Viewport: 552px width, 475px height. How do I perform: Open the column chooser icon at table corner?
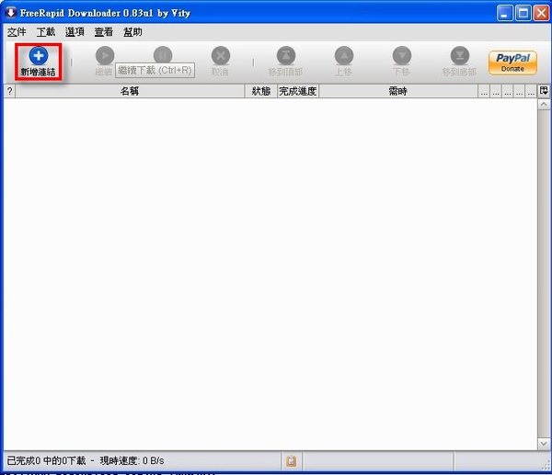544,91
